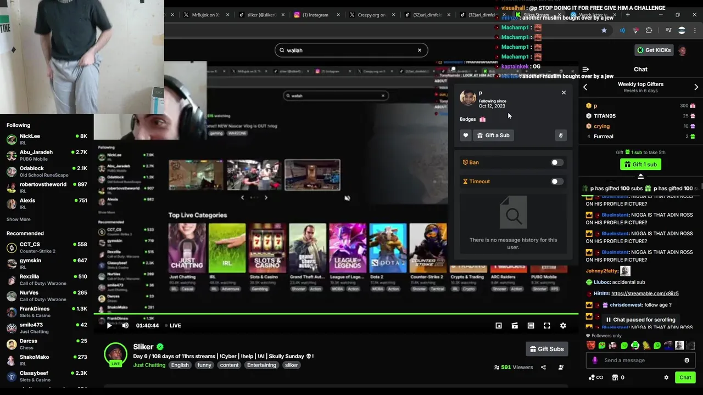The width and height of the screenshot is (703, 395).
Task: Click the play button in the video player
Action: point(109,325)
